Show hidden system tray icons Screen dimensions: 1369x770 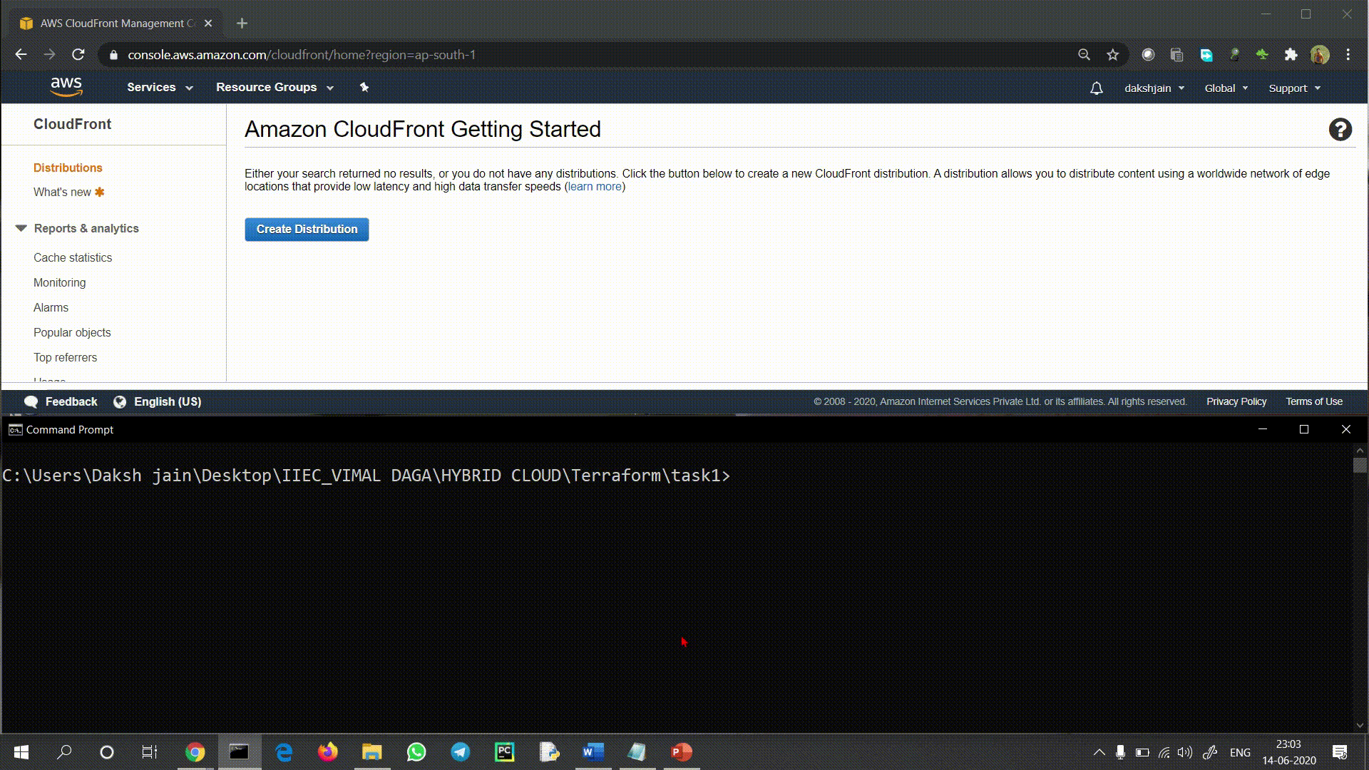pyautogui.click(x=1099, y=751)
